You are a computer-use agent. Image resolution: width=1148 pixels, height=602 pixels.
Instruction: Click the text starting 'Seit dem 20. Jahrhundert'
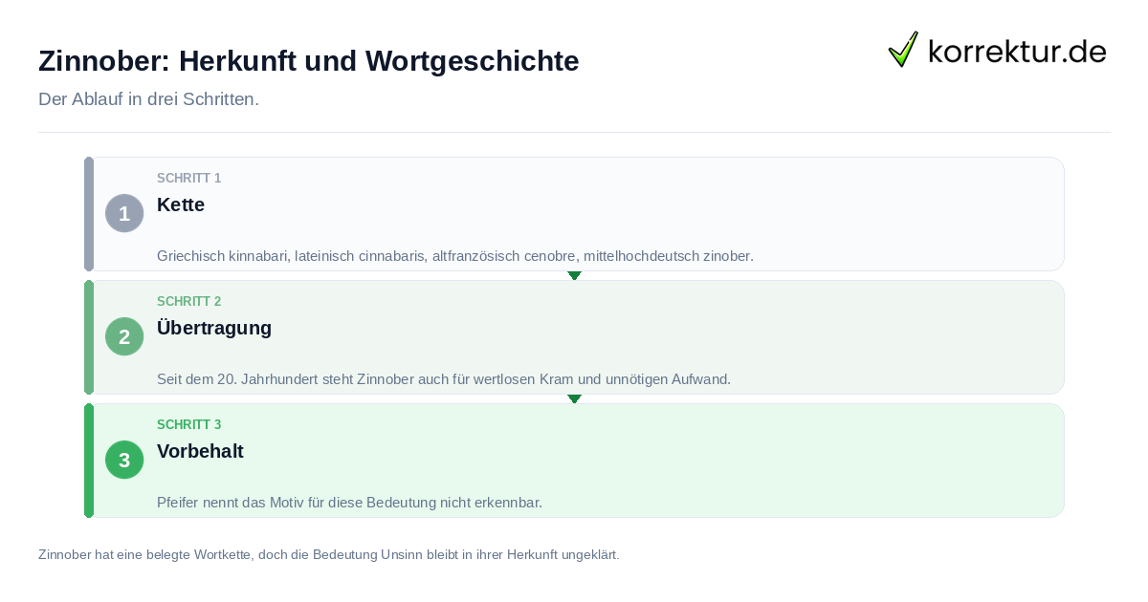click(444, 379)
